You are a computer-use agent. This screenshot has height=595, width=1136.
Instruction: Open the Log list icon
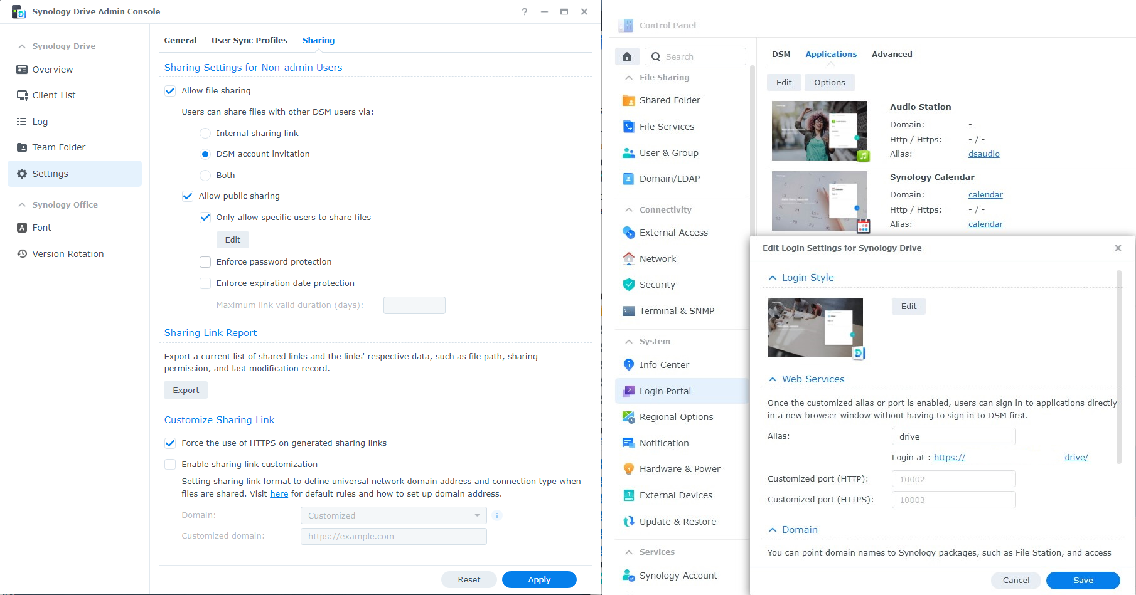(22, 122)
